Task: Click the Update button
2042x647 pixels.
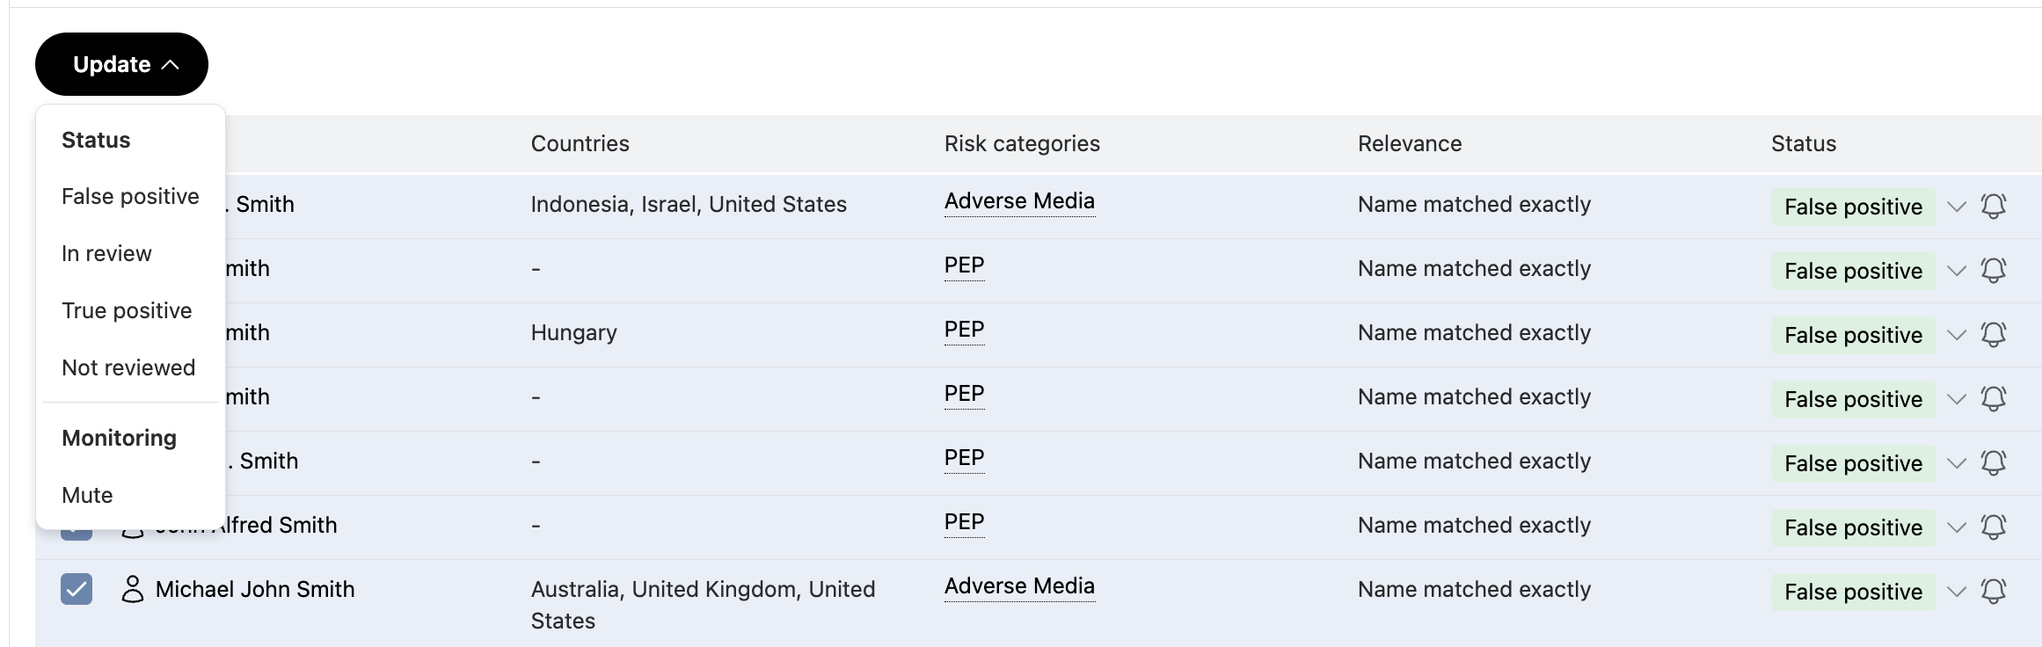Action: 112,63
